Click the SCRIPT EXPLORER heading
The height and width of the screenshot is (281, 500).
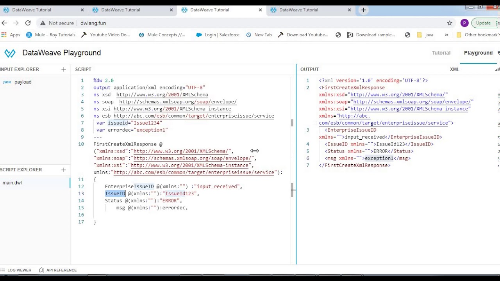(x=21, y=170)
